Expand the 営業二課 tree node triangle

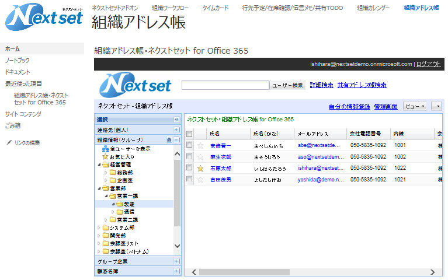106,220
